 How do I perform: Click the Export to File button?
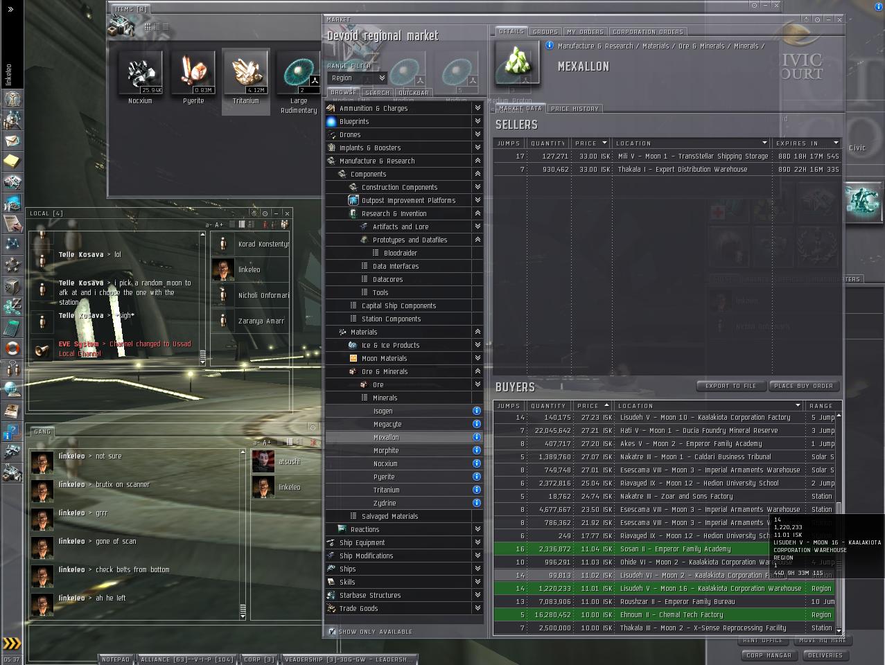[730, 386]
